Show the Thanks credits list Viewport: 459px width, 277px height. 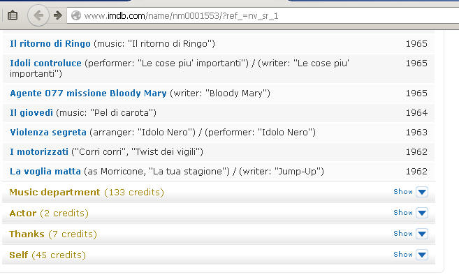pyautogui.click(x=403, y=234)
